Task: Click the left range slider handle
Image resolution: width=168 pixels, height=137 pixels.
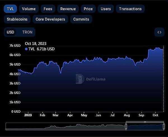Action: pyautogui.click(x=126, y=127)
